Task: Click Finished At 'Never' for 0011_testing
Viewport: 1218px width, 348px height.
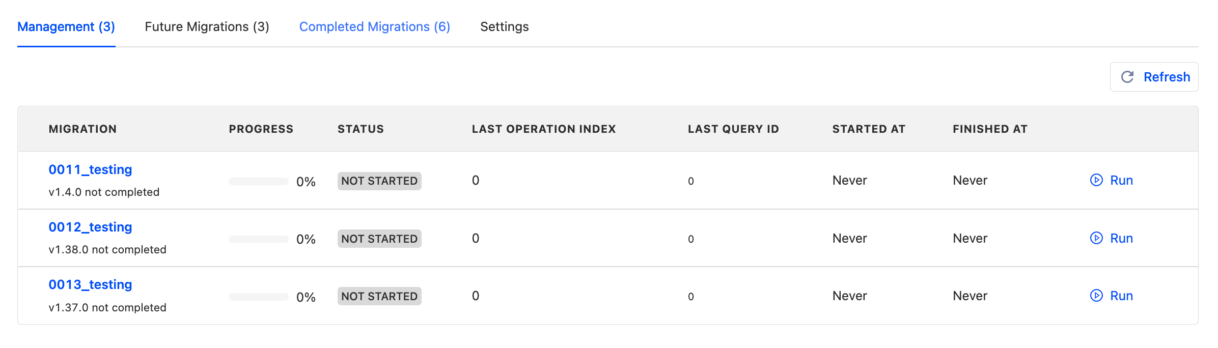Action: (970, 181)
